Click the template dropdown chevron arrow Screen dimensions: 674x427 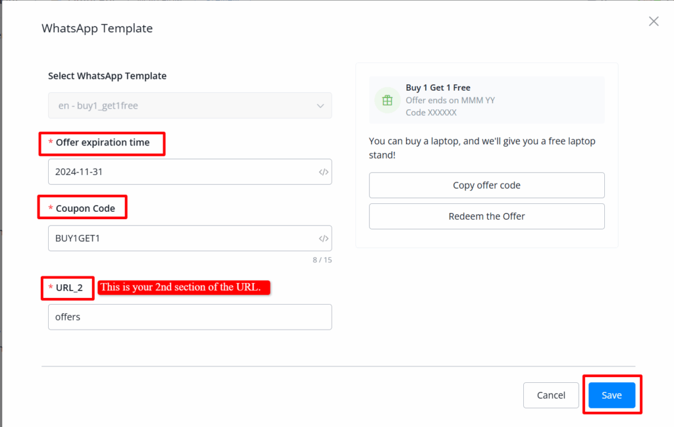coord(321,106)
